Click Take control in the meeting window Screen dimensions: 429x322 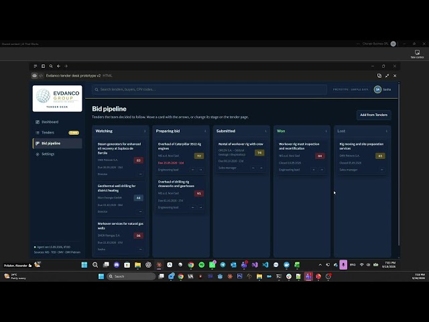[x=417, y=54]
